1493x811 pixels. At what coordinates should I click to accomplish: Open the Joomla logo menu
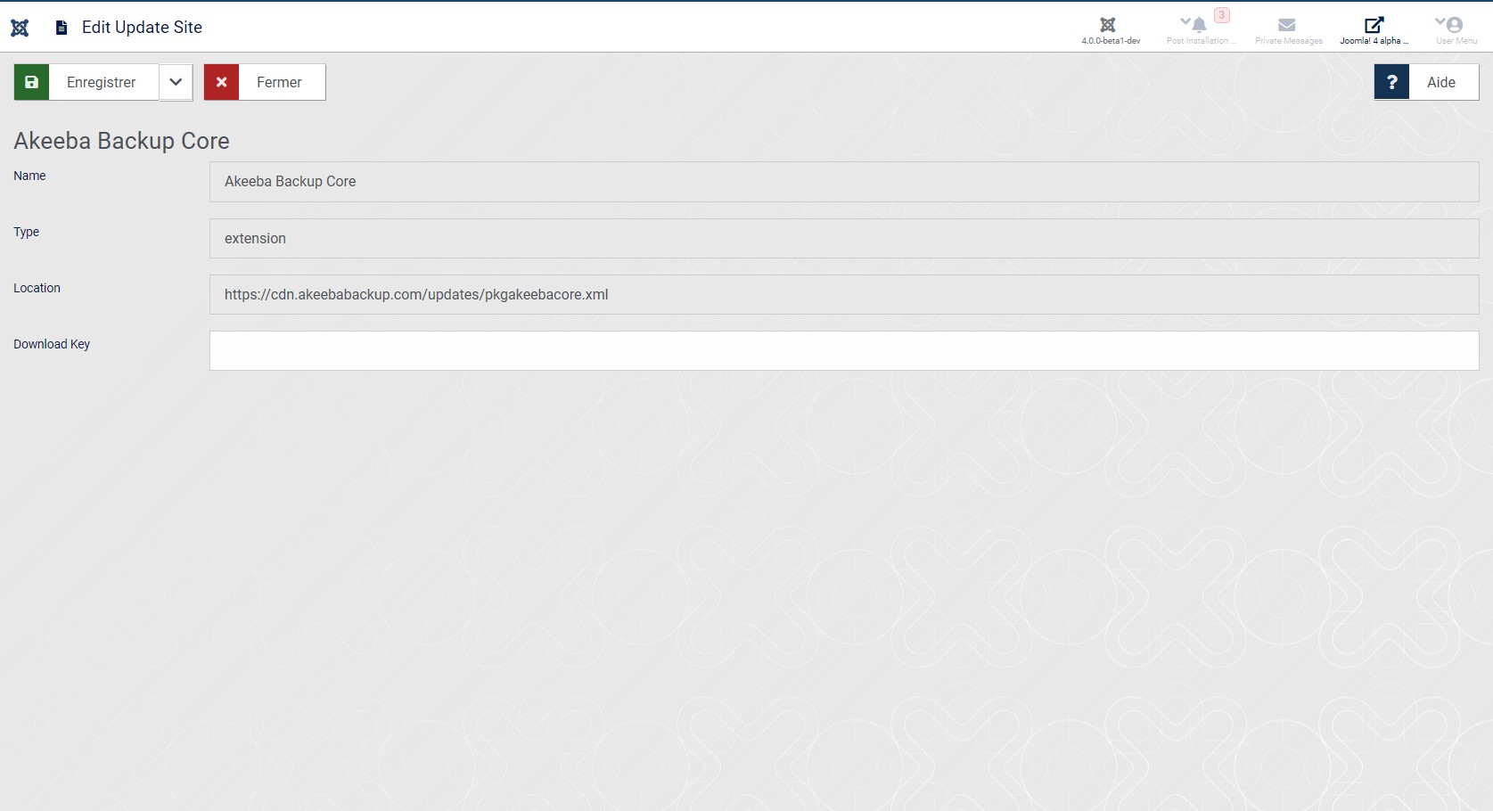pyautogui.click(x=20, y=28)
